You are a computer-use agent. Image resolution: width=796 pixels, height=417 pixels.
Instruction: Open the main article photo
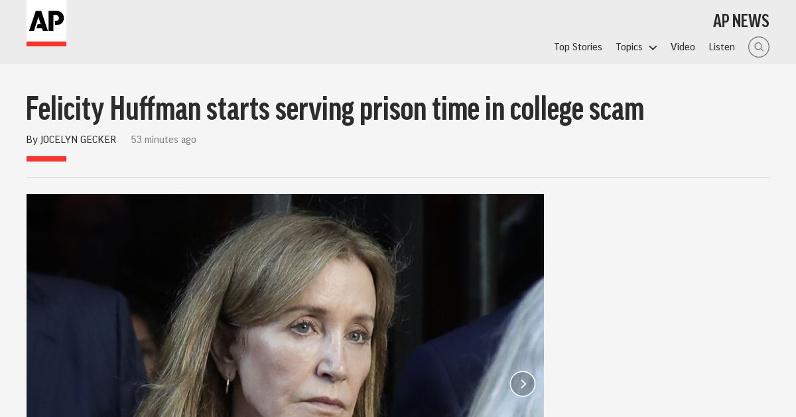(285, 305)
